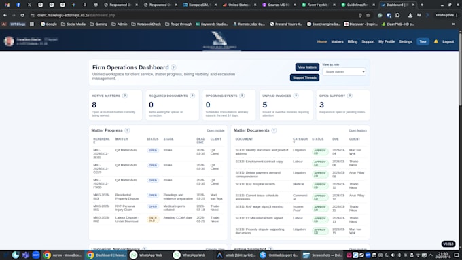Open the apps grid in the bookmarks bar
This screenshot has width=462, height=260.
(x=32, y=24)
